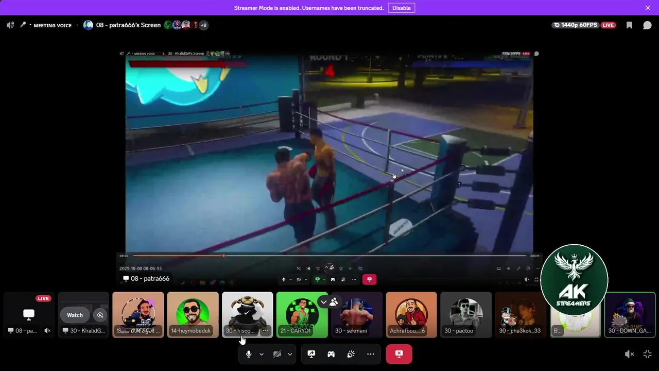Screen dimensions: 659x371
Task: Open the members list icon above the tiles
Action: point(334,302)
